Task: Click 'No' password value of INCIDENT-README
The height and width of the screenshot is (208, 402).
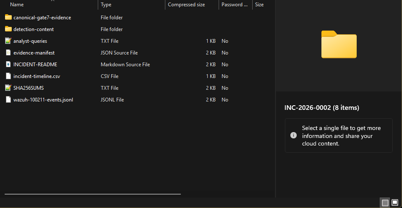Action: (x=225, y=65)
